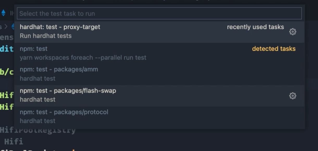Expand the breadcrumb chevron separator
This screenshot has width=318, height=151.
click(x=6, y=27)
